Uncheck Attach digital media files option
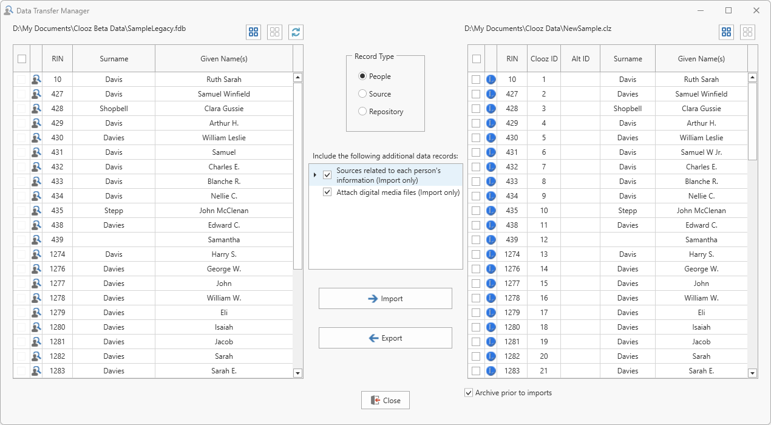This screenshot has width=771, height=425. [327, 192]
